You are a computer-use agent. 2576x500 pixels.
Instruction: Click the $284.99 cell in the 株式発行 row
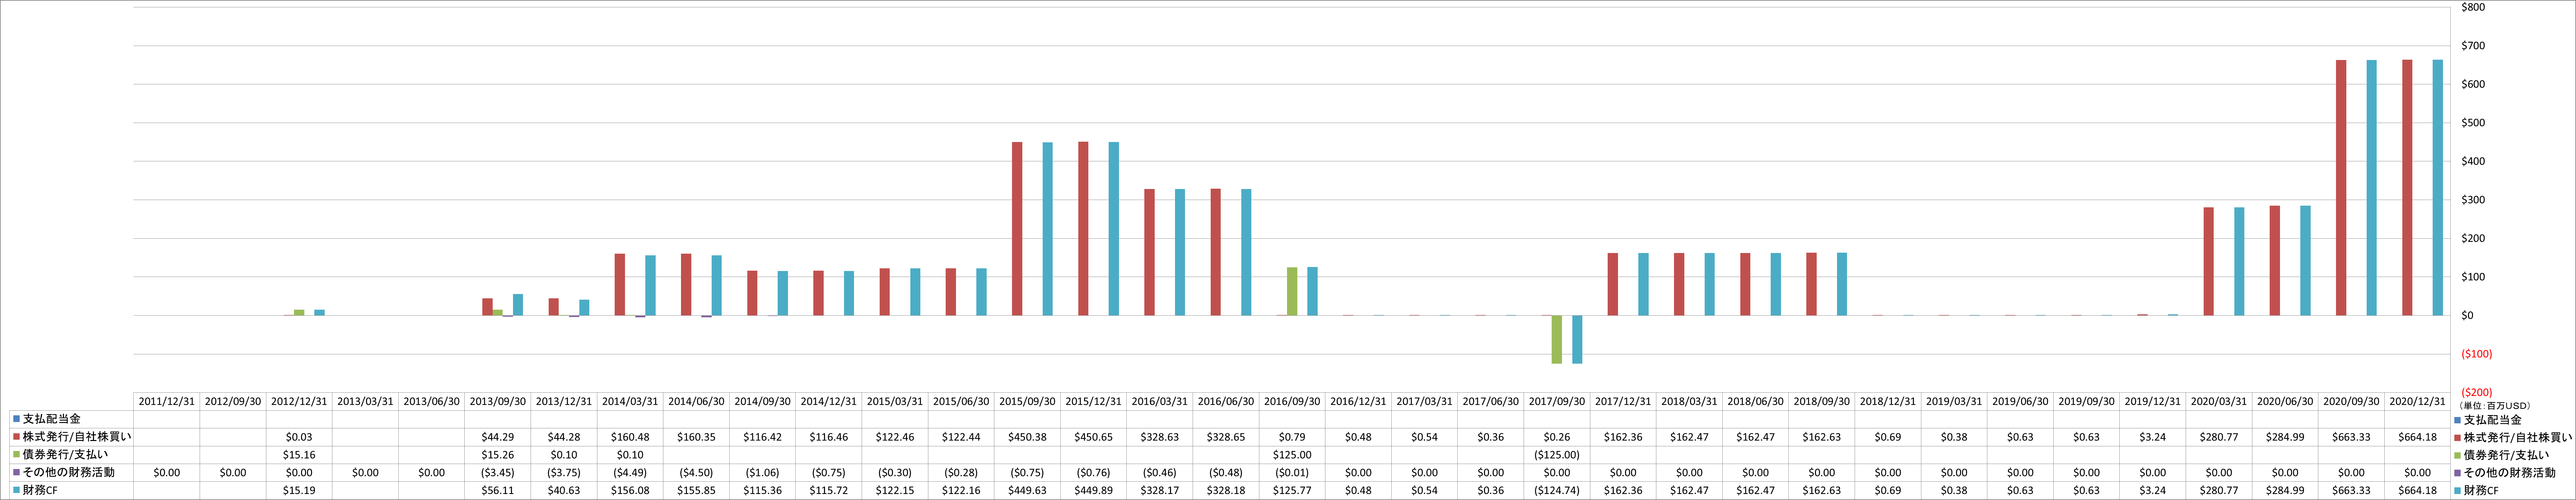click(2285, 437)
